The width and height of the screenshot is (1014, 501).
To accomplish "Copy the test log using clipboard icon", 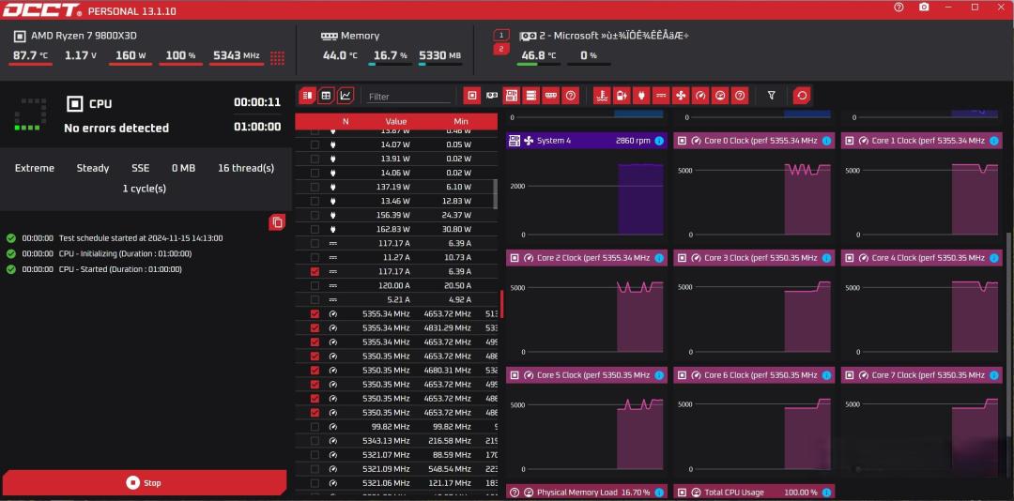I will coord(277,222).
